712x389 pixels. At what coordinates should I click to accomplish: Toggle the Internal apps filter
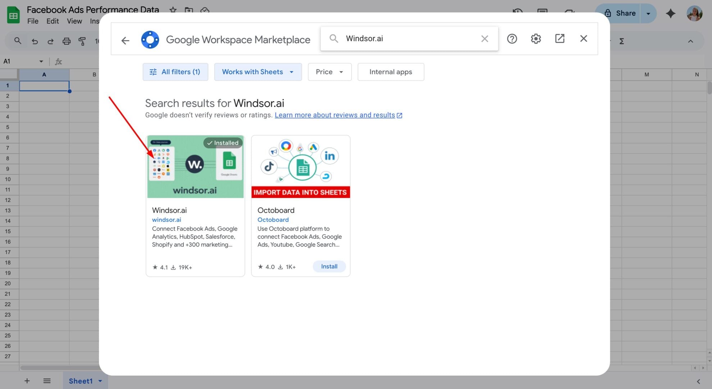[391, 72]
